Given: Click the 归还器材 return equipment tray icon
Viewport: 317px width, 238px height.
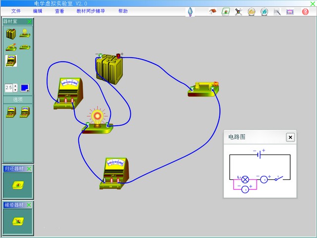Looking at the screenshot, I should 17,185.
